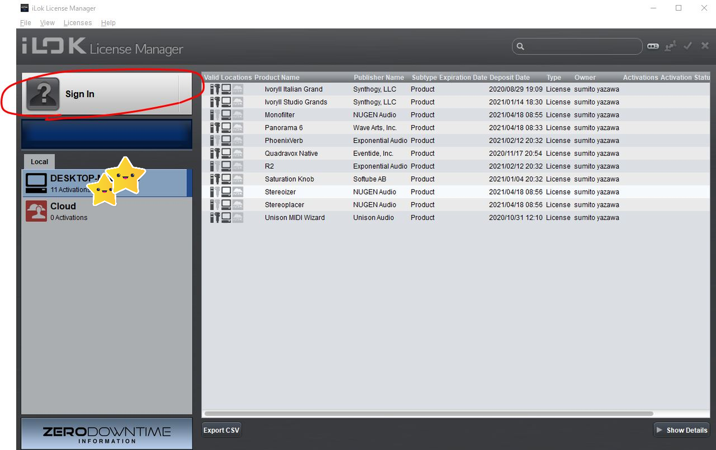Click the magnifying glass search icon
Image resolution: width=716 pixels, height=450 pixels.
point(520,46)
